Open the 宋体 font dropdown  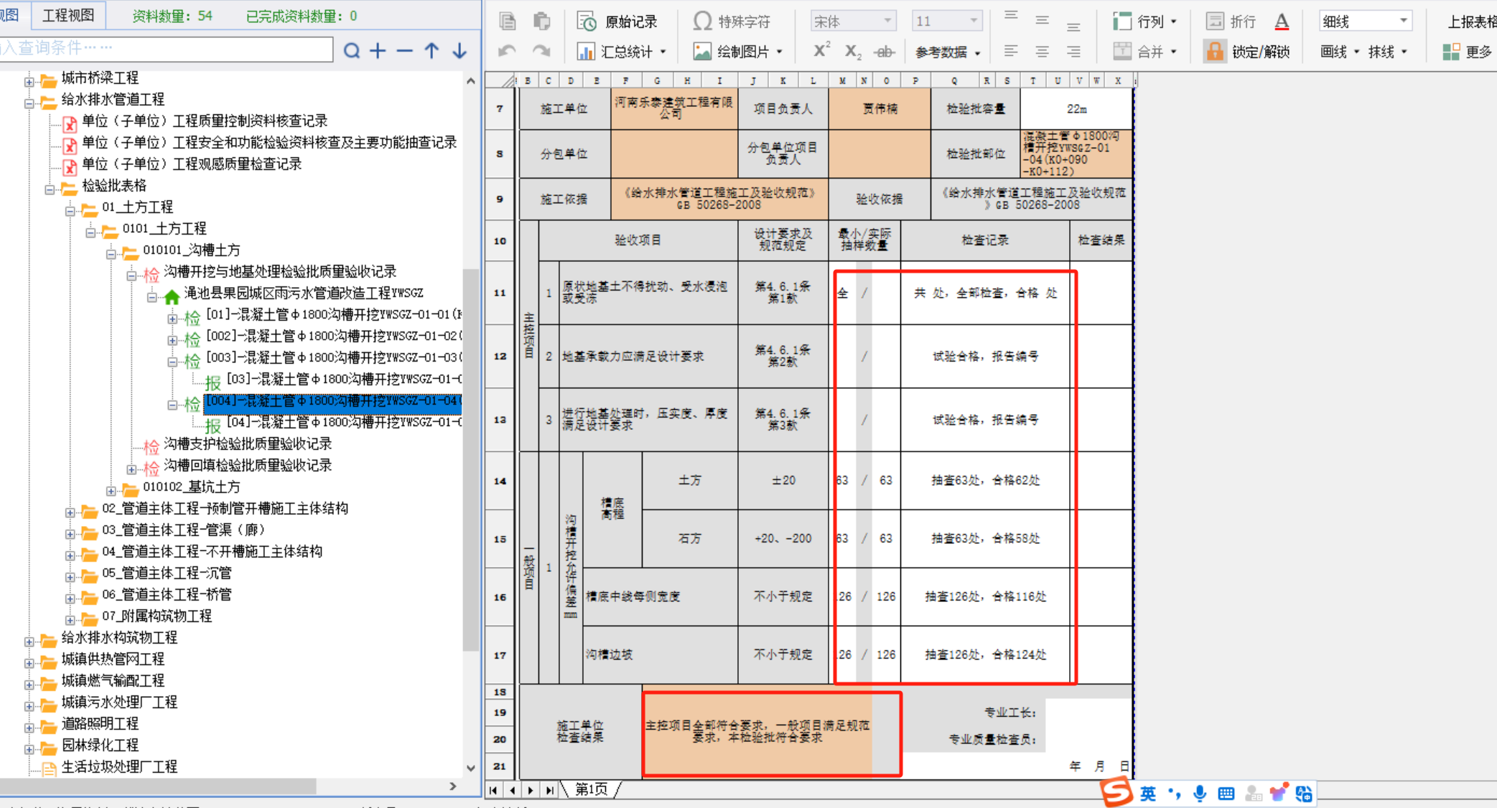pyautogui.click(x=853, y=22)
